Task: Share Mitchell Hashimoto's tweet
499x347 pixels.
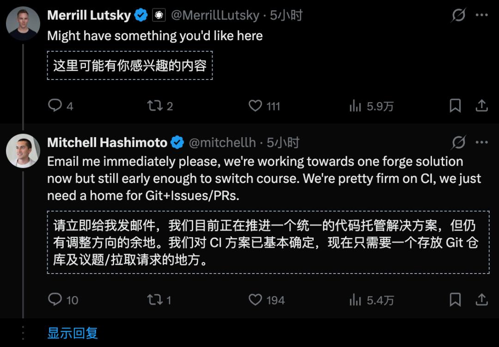Action: [x=482, y=300]
